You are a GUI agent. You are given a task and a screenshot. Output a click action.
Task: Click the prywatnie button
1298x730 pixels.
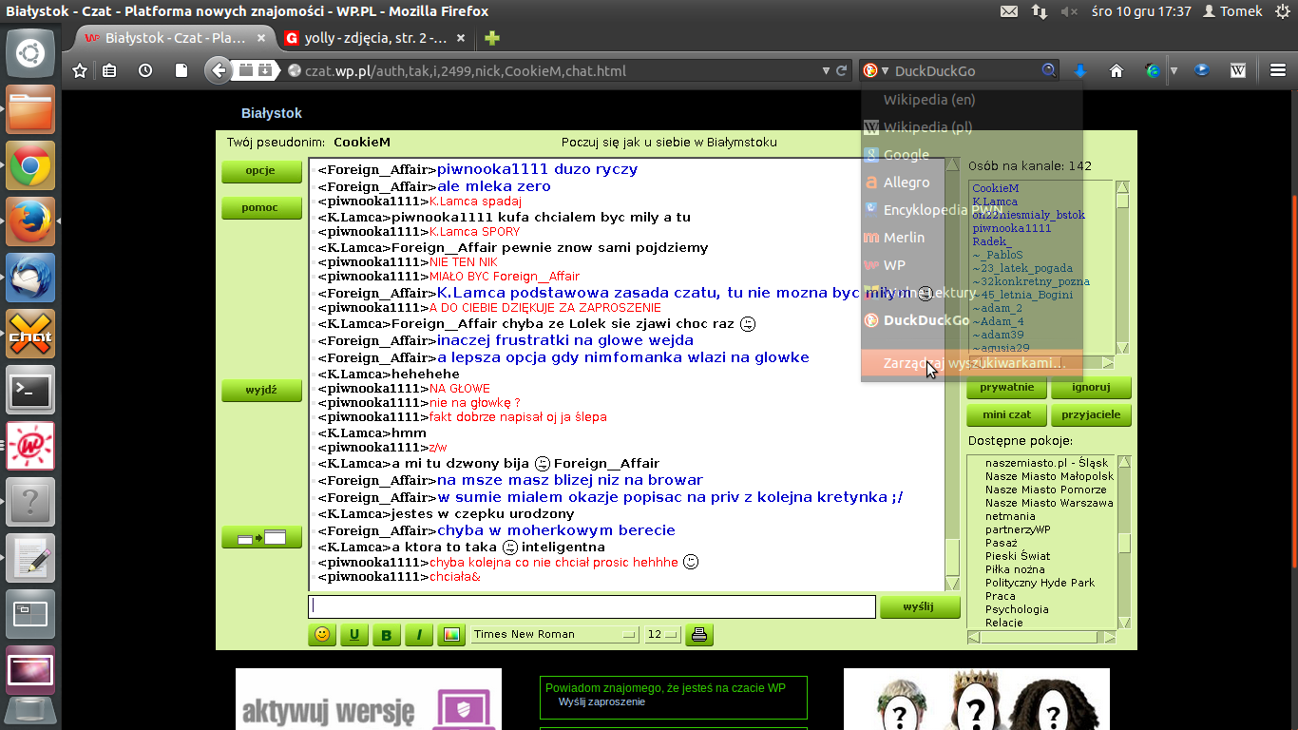click(x=1006, y=387)
